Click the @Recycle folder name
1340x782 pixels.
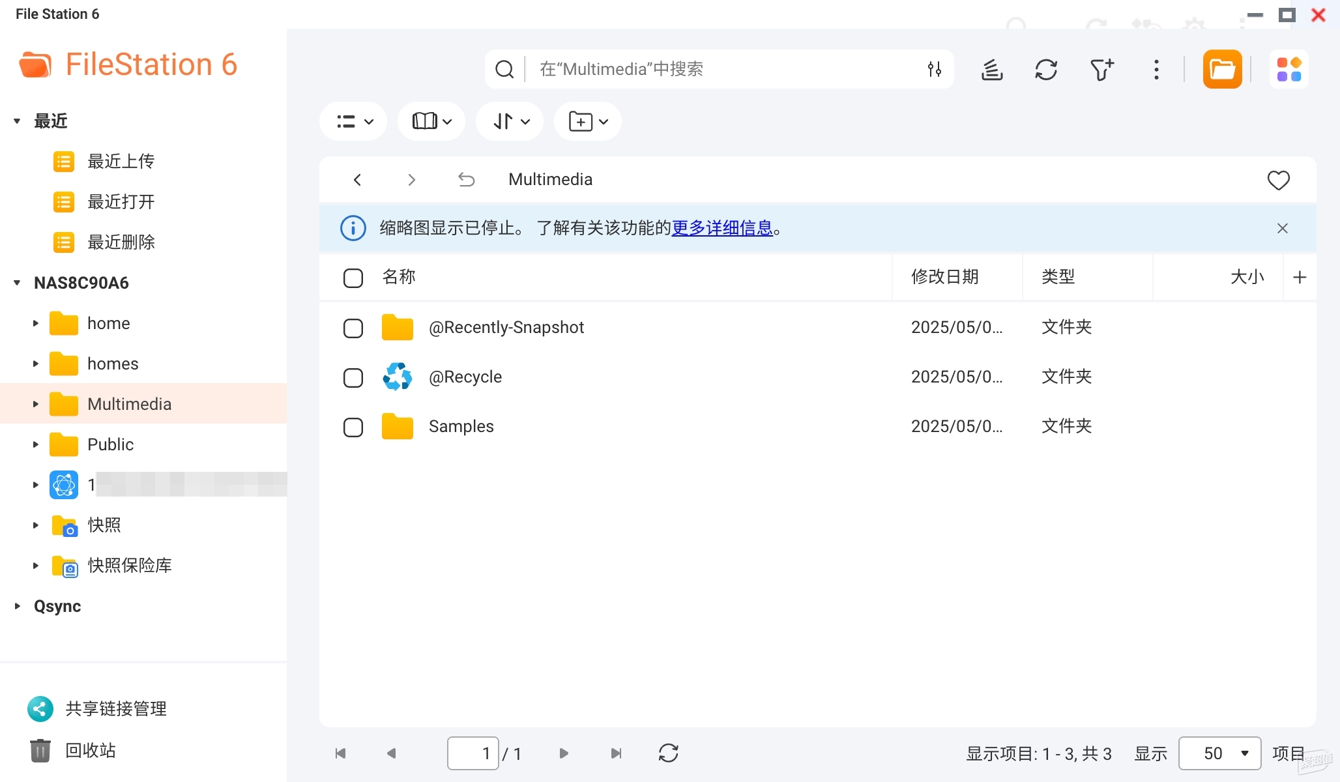465,377
